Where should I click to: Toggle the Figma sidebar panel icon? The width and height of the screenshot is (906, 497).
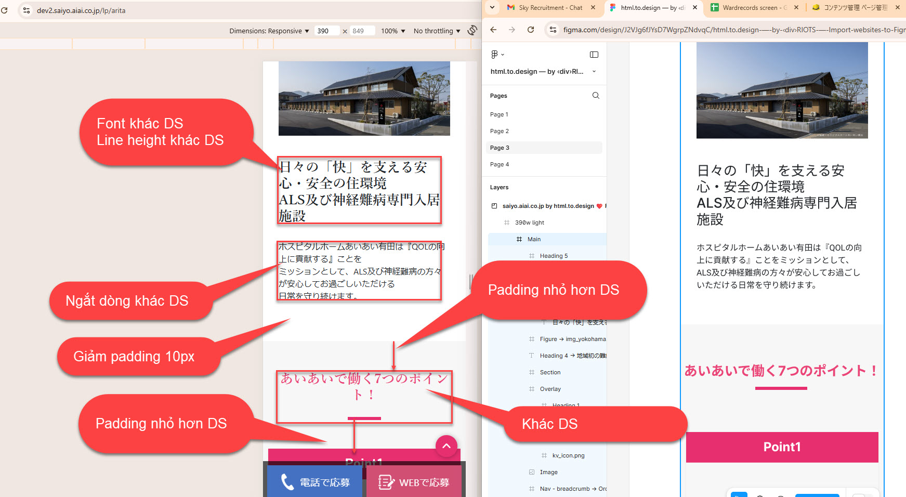(594, 55)
